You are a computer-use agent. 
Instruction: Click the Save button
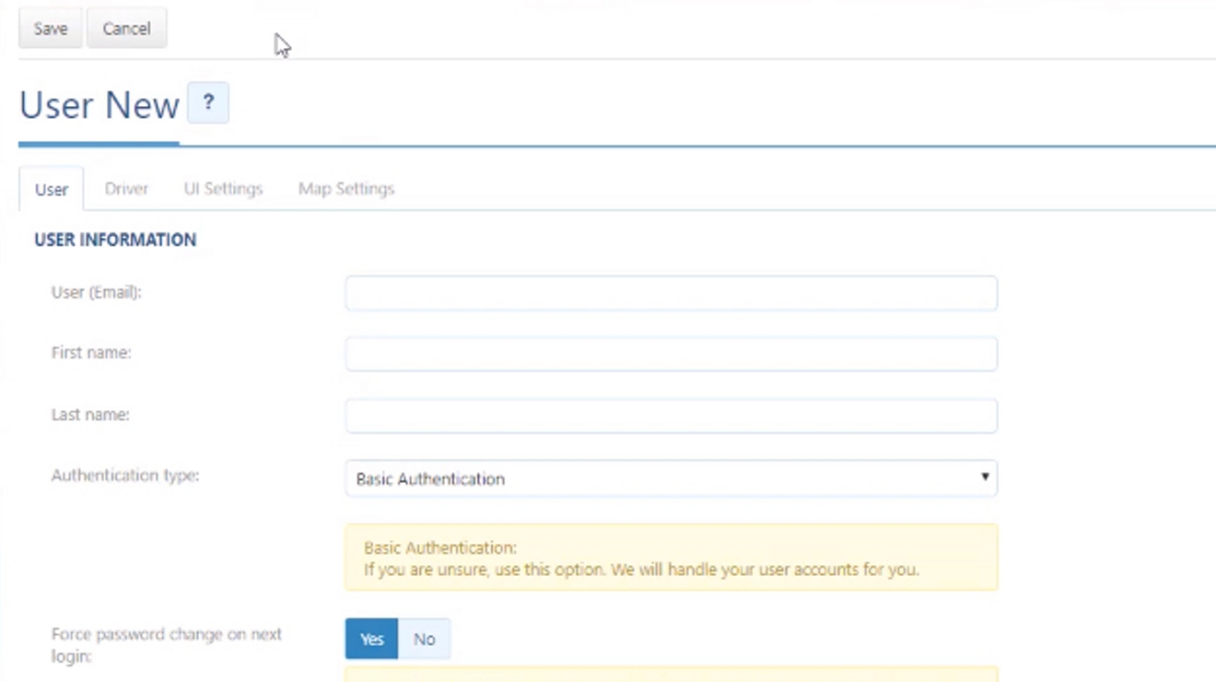51,29
